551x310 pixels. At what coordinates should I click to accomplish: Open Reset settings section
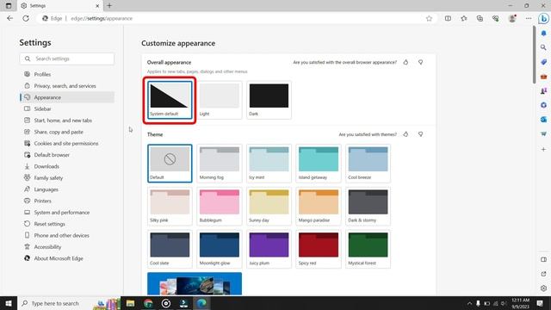pyautogui.click(x=67, y=224)
